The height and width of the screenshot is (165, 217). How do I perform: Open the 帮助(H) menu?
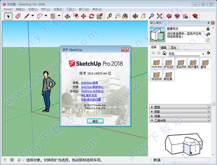[x=97, y=9]
